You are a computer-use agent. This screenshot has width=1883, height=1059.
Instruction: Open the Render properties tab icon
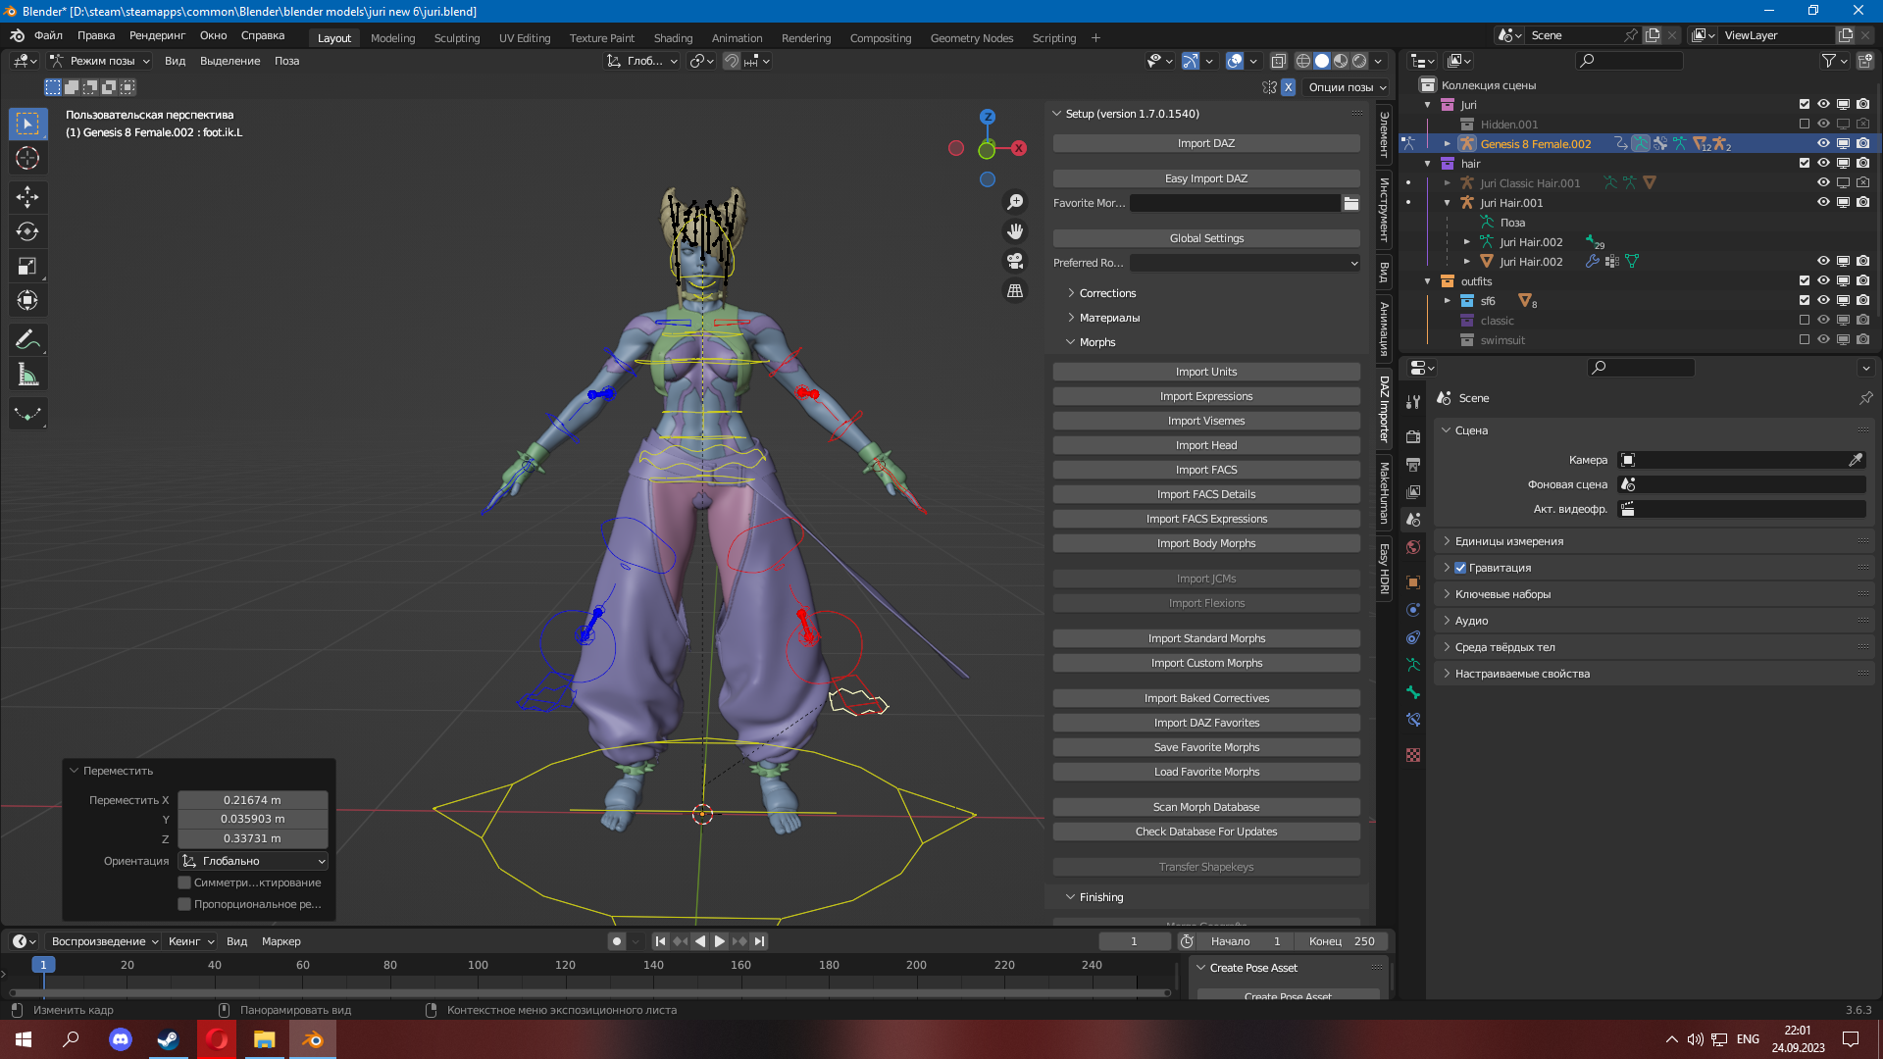click(x=1413, y=437)
